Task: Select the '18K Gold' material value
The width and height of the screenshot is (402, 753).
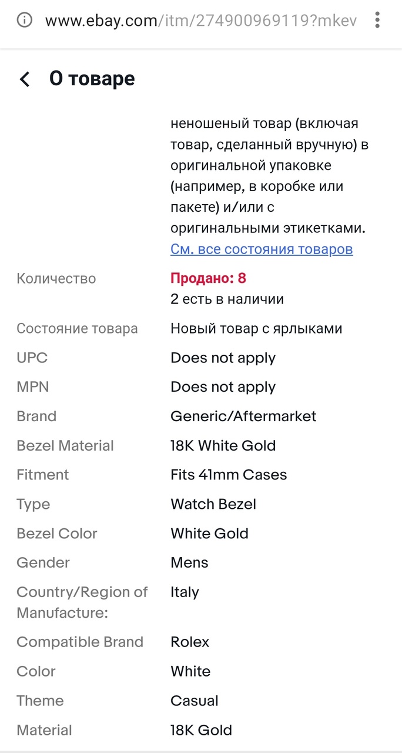Action: click(201, 730)
